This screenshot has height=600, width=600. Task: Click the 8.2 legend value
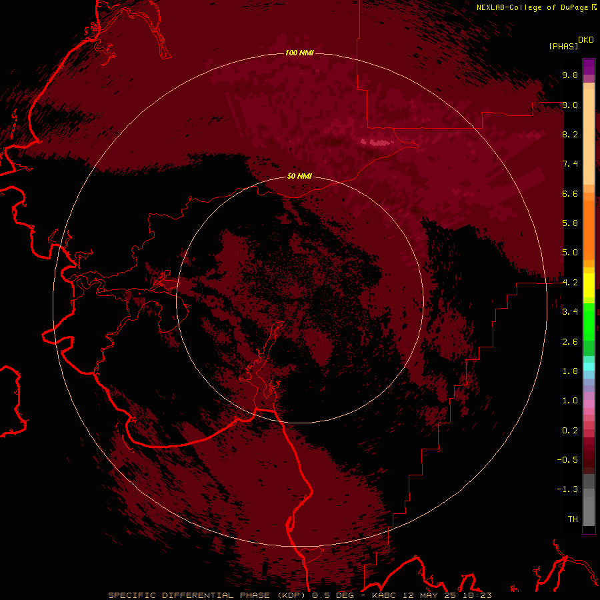coord(570,134)
